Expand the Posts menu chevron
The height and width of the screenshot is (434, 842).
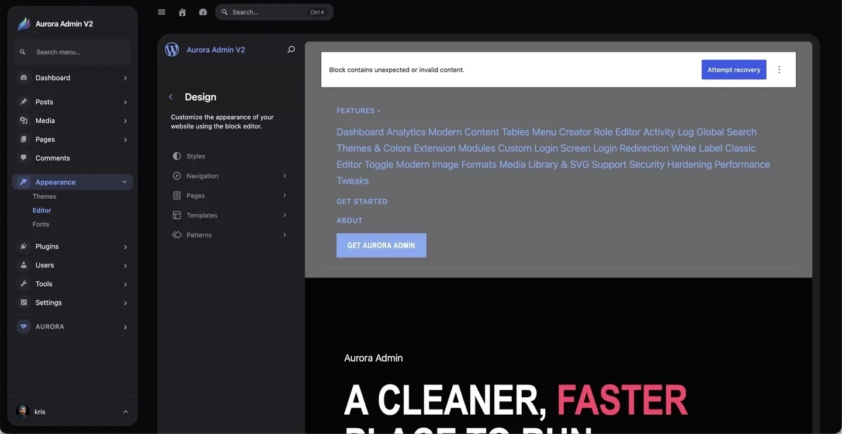125,102
